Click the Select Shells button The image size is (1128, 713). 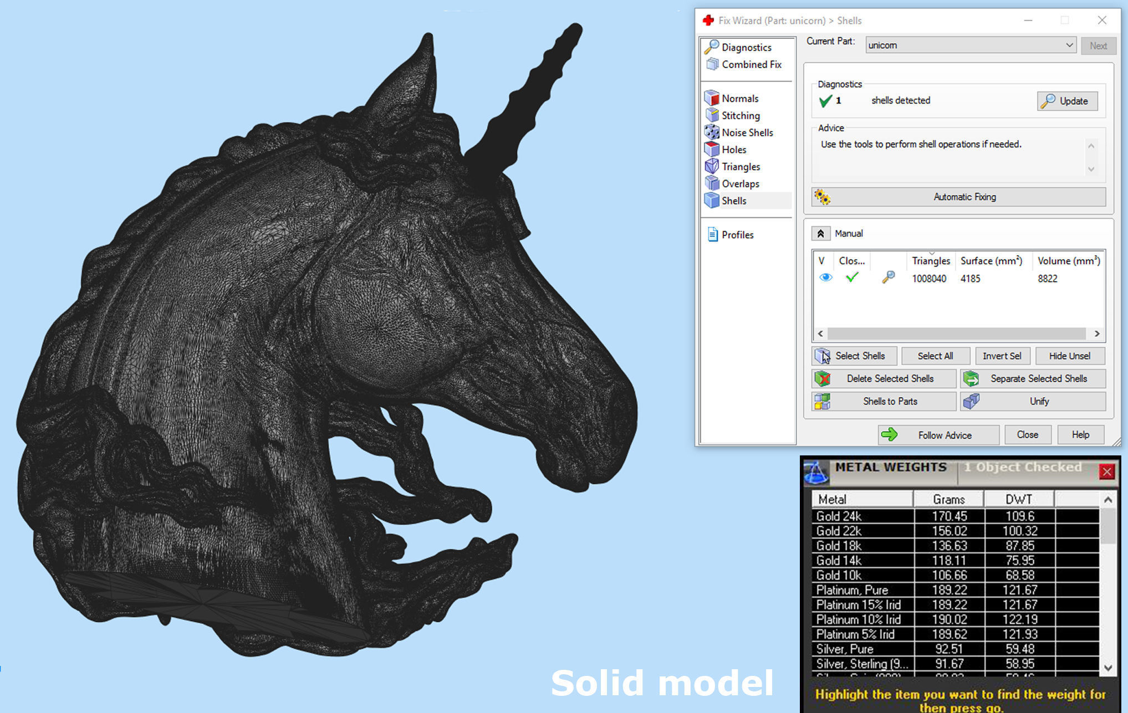(x=854, y=356)
